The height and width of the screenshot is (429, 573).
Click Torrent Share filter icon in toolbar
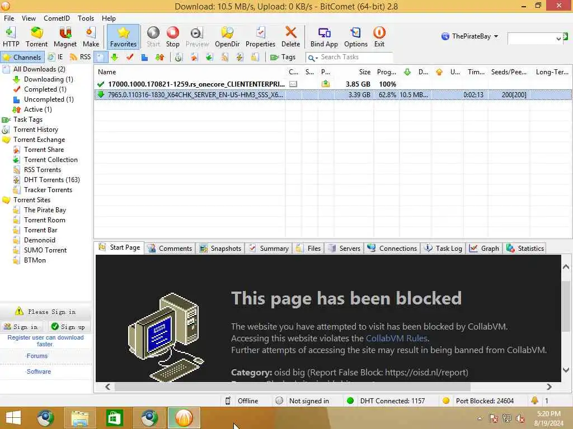click(194, 58)
